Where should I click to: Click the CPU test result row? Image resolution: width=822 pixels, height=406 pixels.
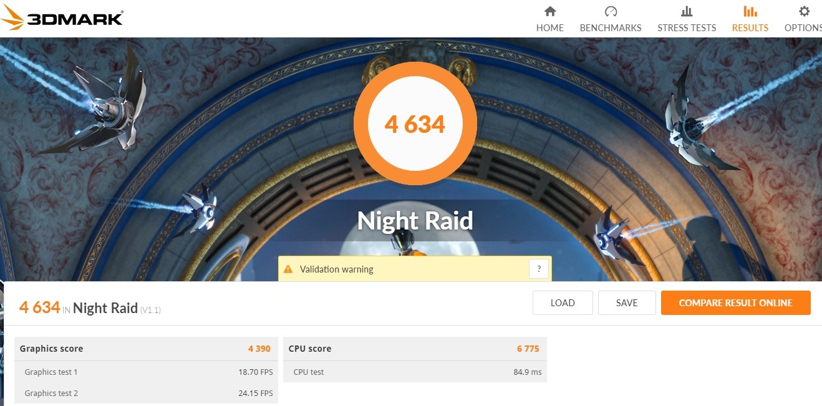(x=415, y=372)
